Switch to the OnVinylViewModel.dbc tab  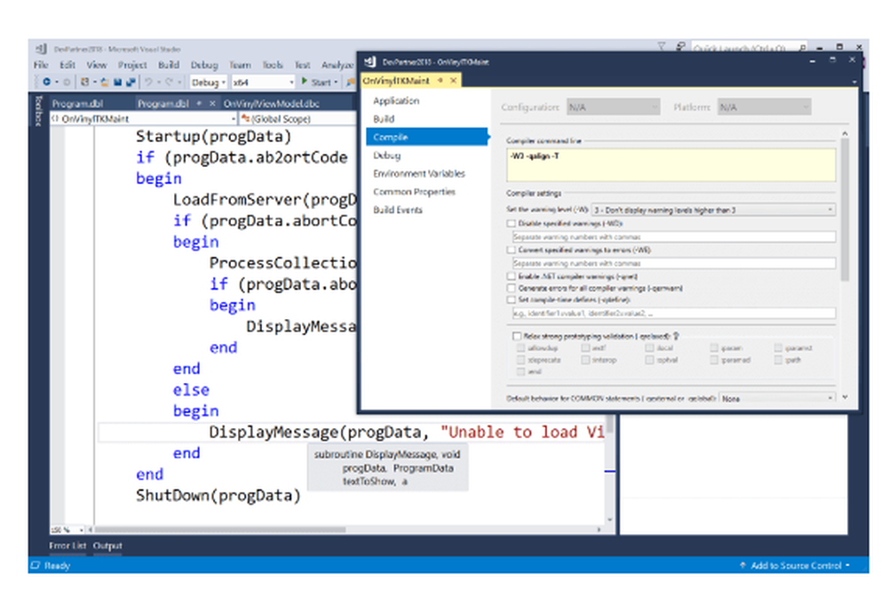tap(271, 104)
